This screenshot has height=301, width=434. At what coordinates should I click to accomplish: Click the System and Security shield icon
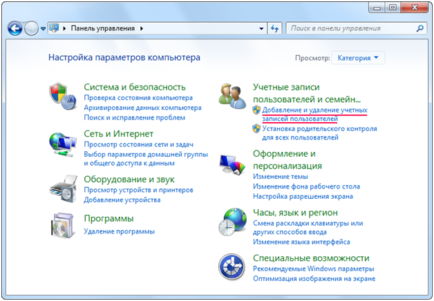[x=64, y=98]
